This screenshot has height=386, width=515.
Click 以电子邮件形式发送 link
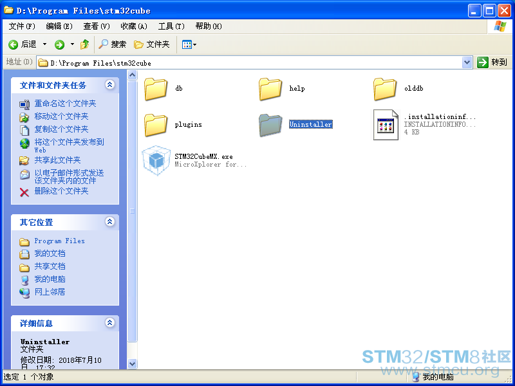coord(70,176)
